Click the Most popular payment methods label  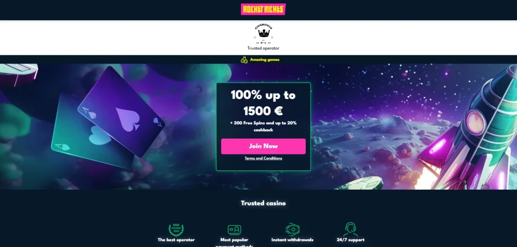[x=234, y=243]
